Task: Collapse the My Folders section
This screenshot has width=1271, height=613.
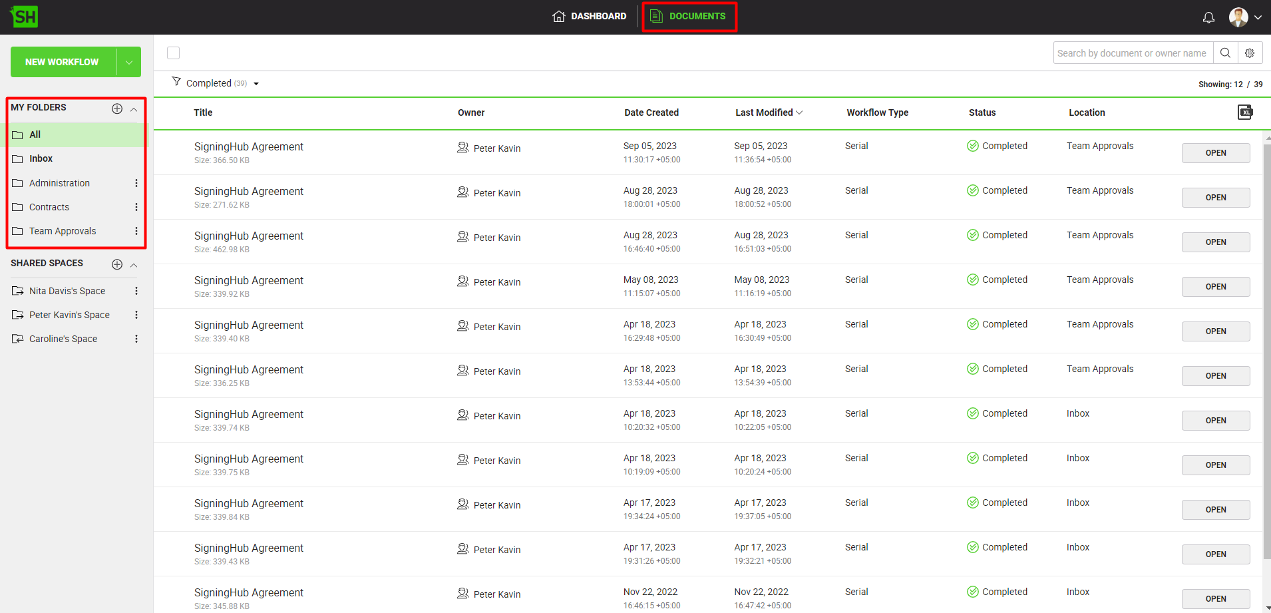Action: click(x=134, y=109)
